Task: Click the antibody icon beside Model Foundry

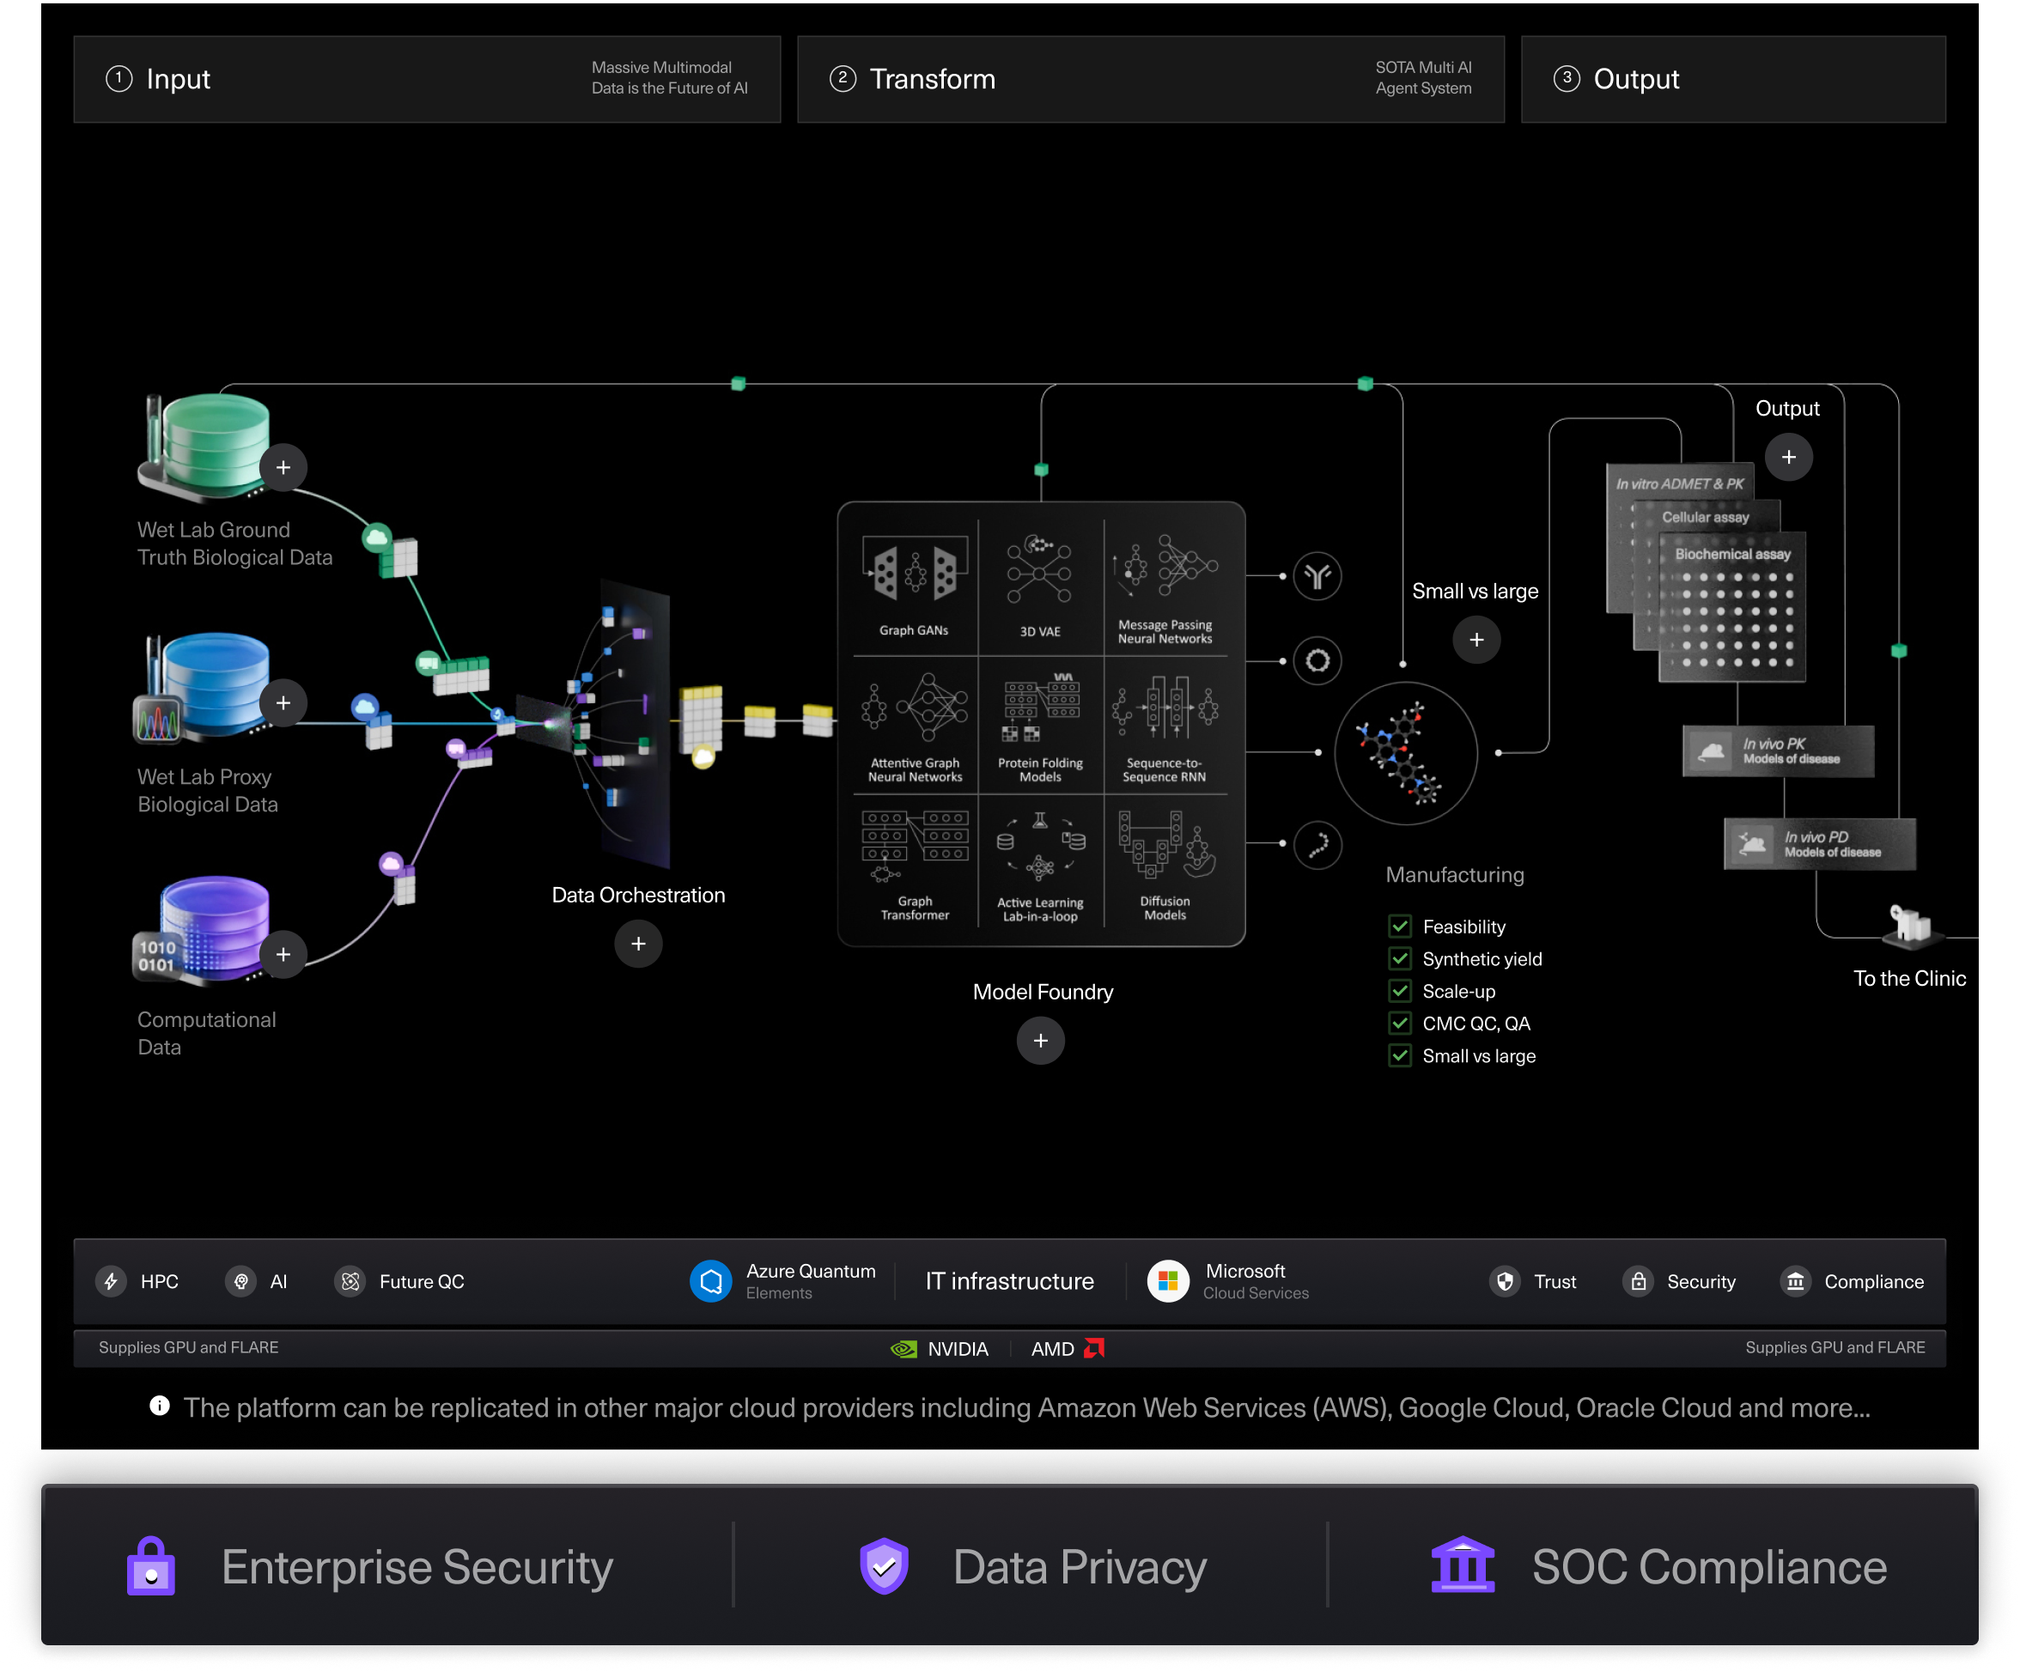Action: coord(1317,577)
